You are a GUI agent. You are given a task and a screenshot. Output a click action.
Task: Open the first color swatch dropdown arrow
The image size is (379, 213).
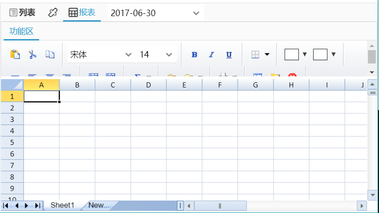pyautogui.click(x=305, y=54)
